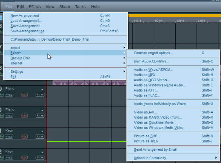Open recent file _Demo_Trial path entry
221x163 pixels.
pyautogui.click(x=50, y=39)
